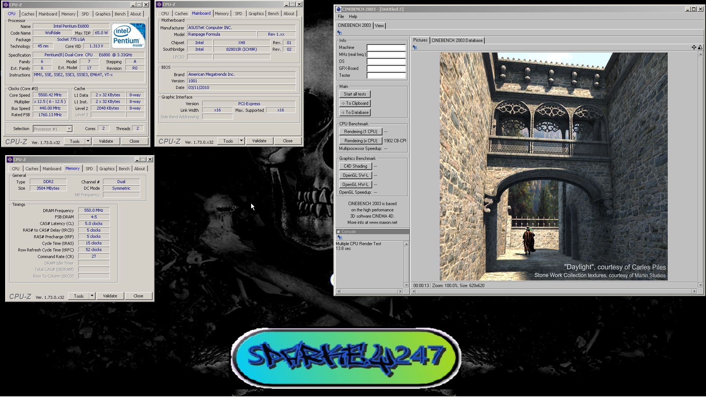Click the MHz (real freq.) input field
The width and height of the screenshot is (706, 397).
(x=386, y=54)
